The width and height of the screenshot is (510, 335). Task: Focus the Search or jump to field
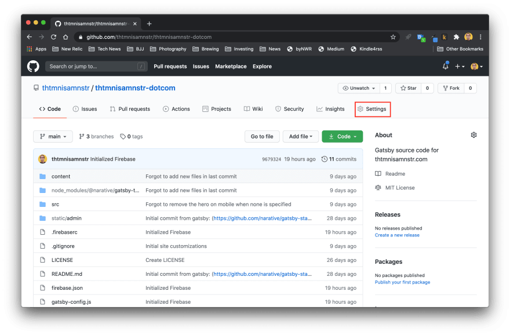96,66
